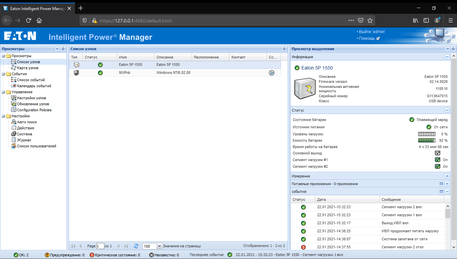Open the page size dropdown showing 100
457x259 pixels.
tap(159, 246)
